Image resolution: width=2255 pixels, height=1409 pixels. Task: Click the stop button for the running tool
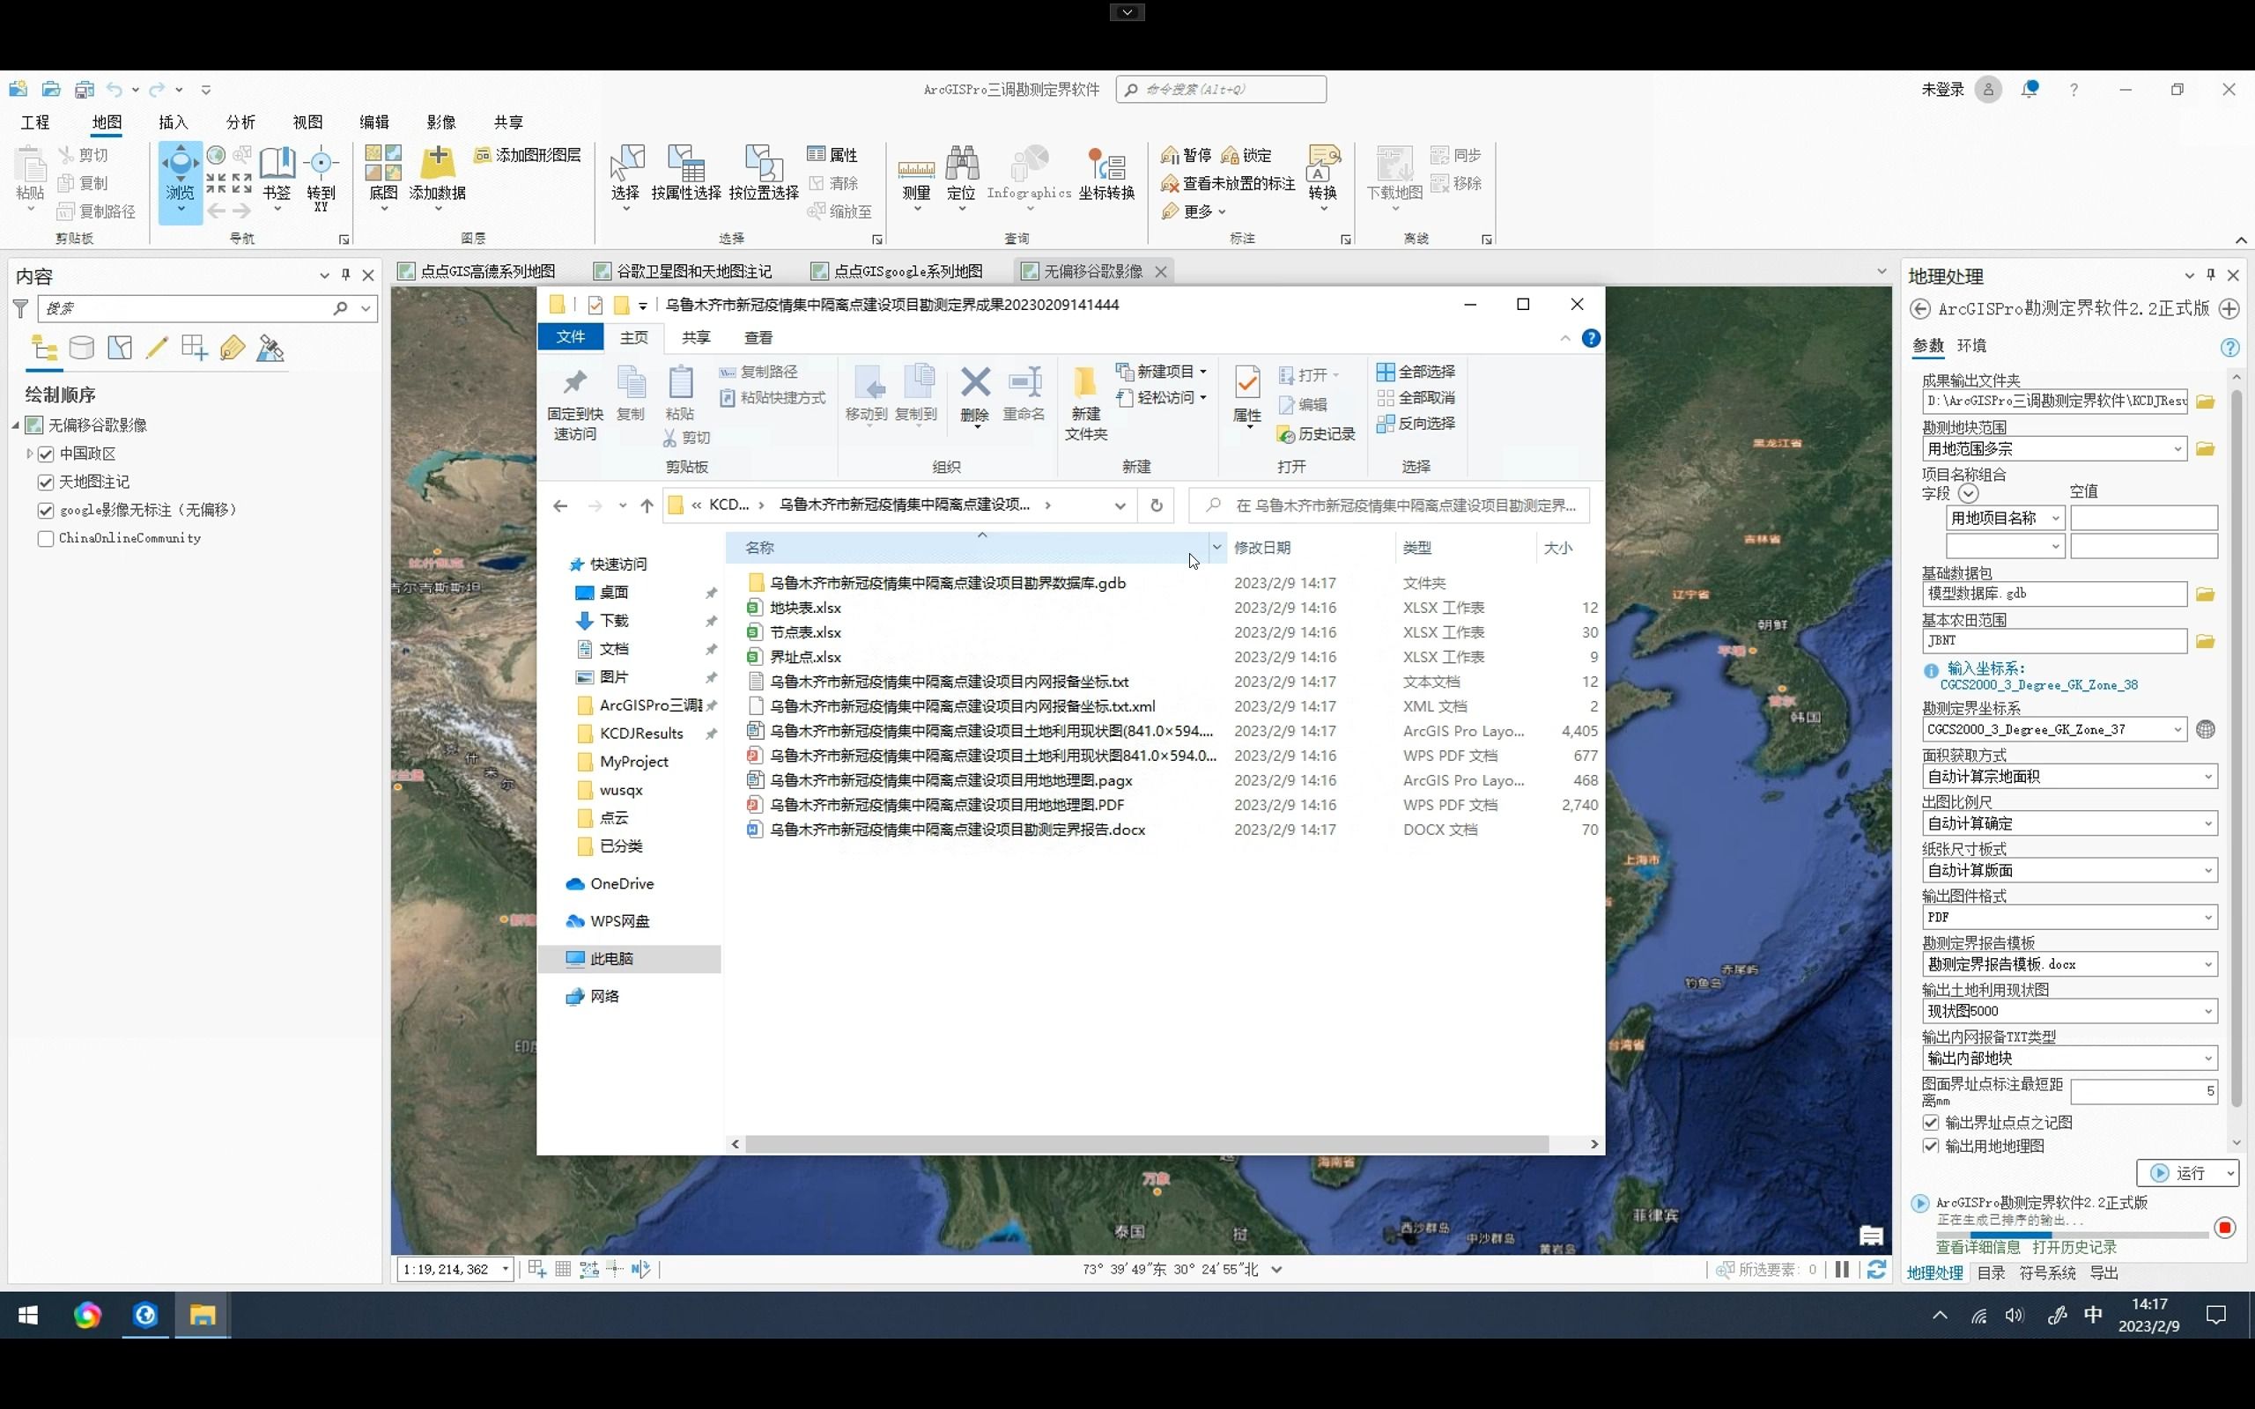point(2224,1228)
